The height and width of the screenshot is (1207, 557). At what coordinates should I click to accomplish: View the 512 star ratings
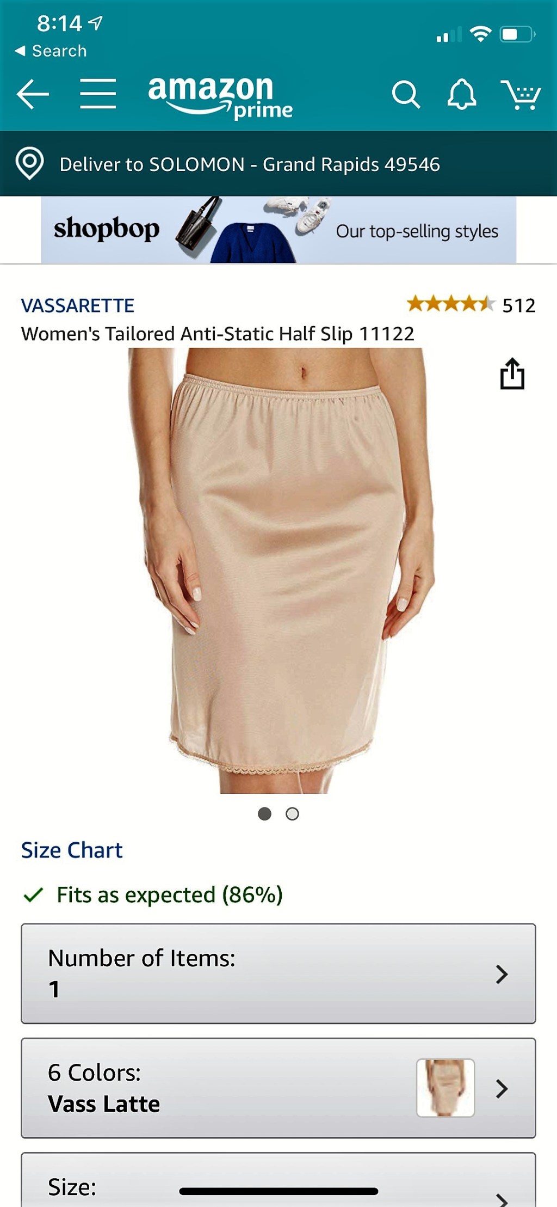pyautogui.click(x=471, y=305)
